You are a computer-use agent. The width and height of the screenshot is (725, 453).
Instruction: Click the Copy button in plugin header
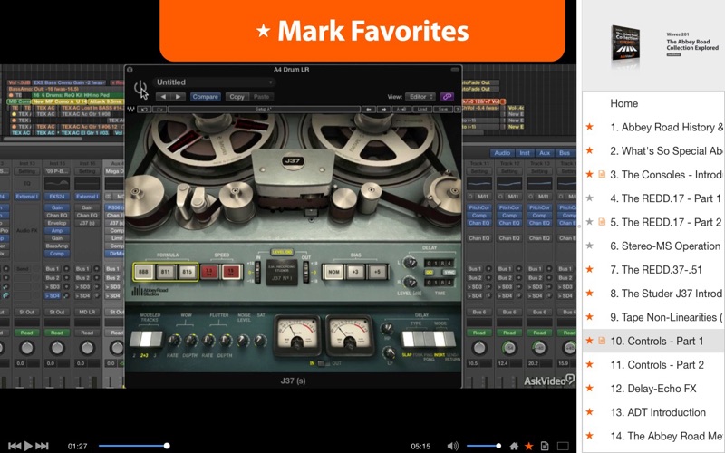(x=237, y=97)
